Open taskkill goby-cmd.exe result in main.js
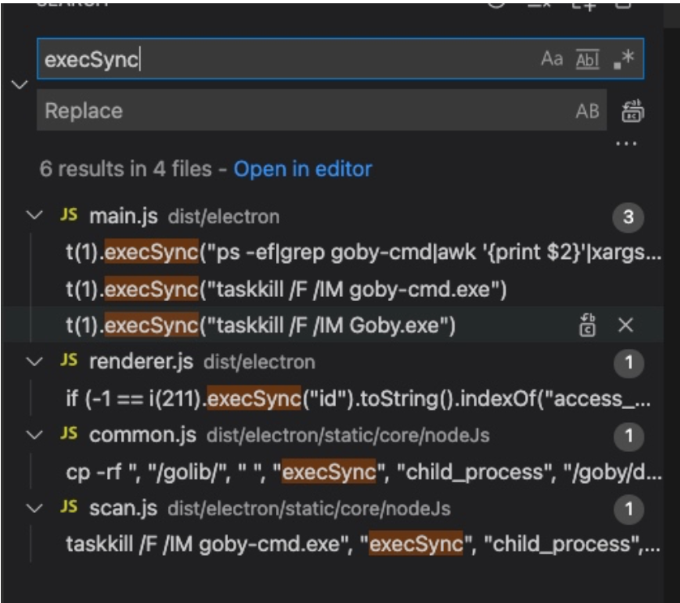Viewport: 680px width, 603px height. point(286,289)
